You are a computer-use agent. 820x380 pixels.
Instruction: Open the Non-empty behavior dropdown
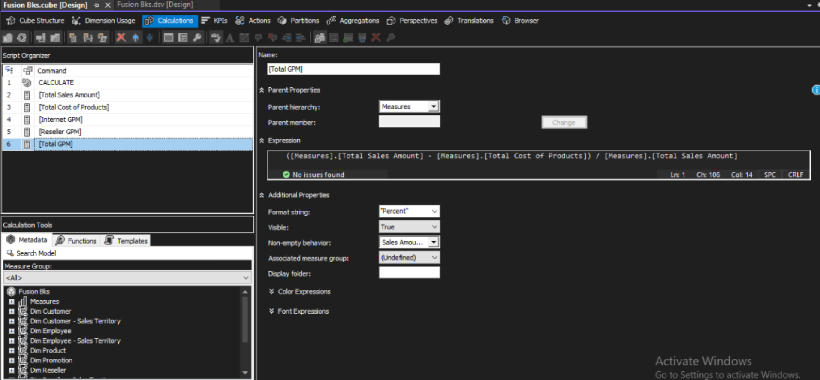[x=434, y=242]
